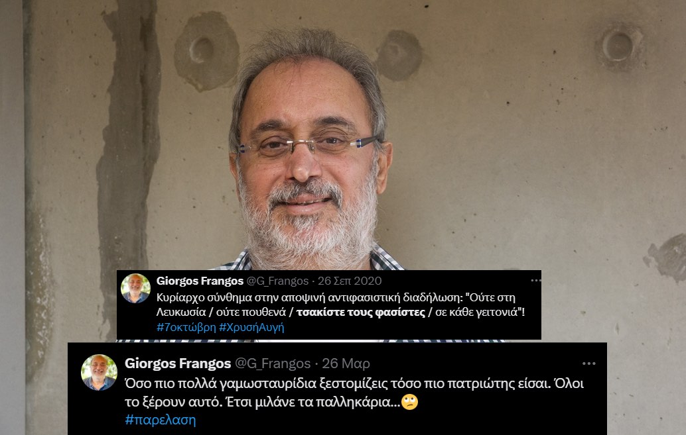Click @G_Frangos handle in upper tweet

click(x=277, y=280)
